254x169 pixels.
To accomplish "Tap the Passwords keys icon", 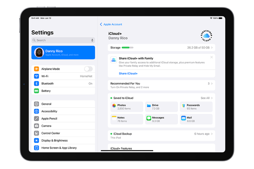I will point(184,106).
